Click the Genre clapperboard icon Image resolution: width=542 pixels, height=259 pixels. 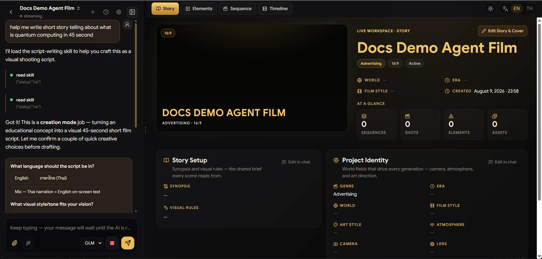336,186
